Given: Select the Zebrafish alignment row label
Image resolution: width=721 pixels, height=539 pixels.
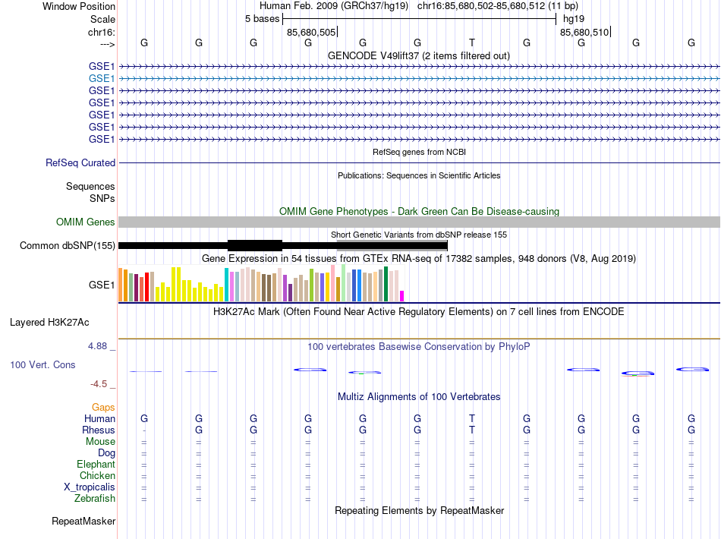Looking at the screenshot, I should point(95,498).
